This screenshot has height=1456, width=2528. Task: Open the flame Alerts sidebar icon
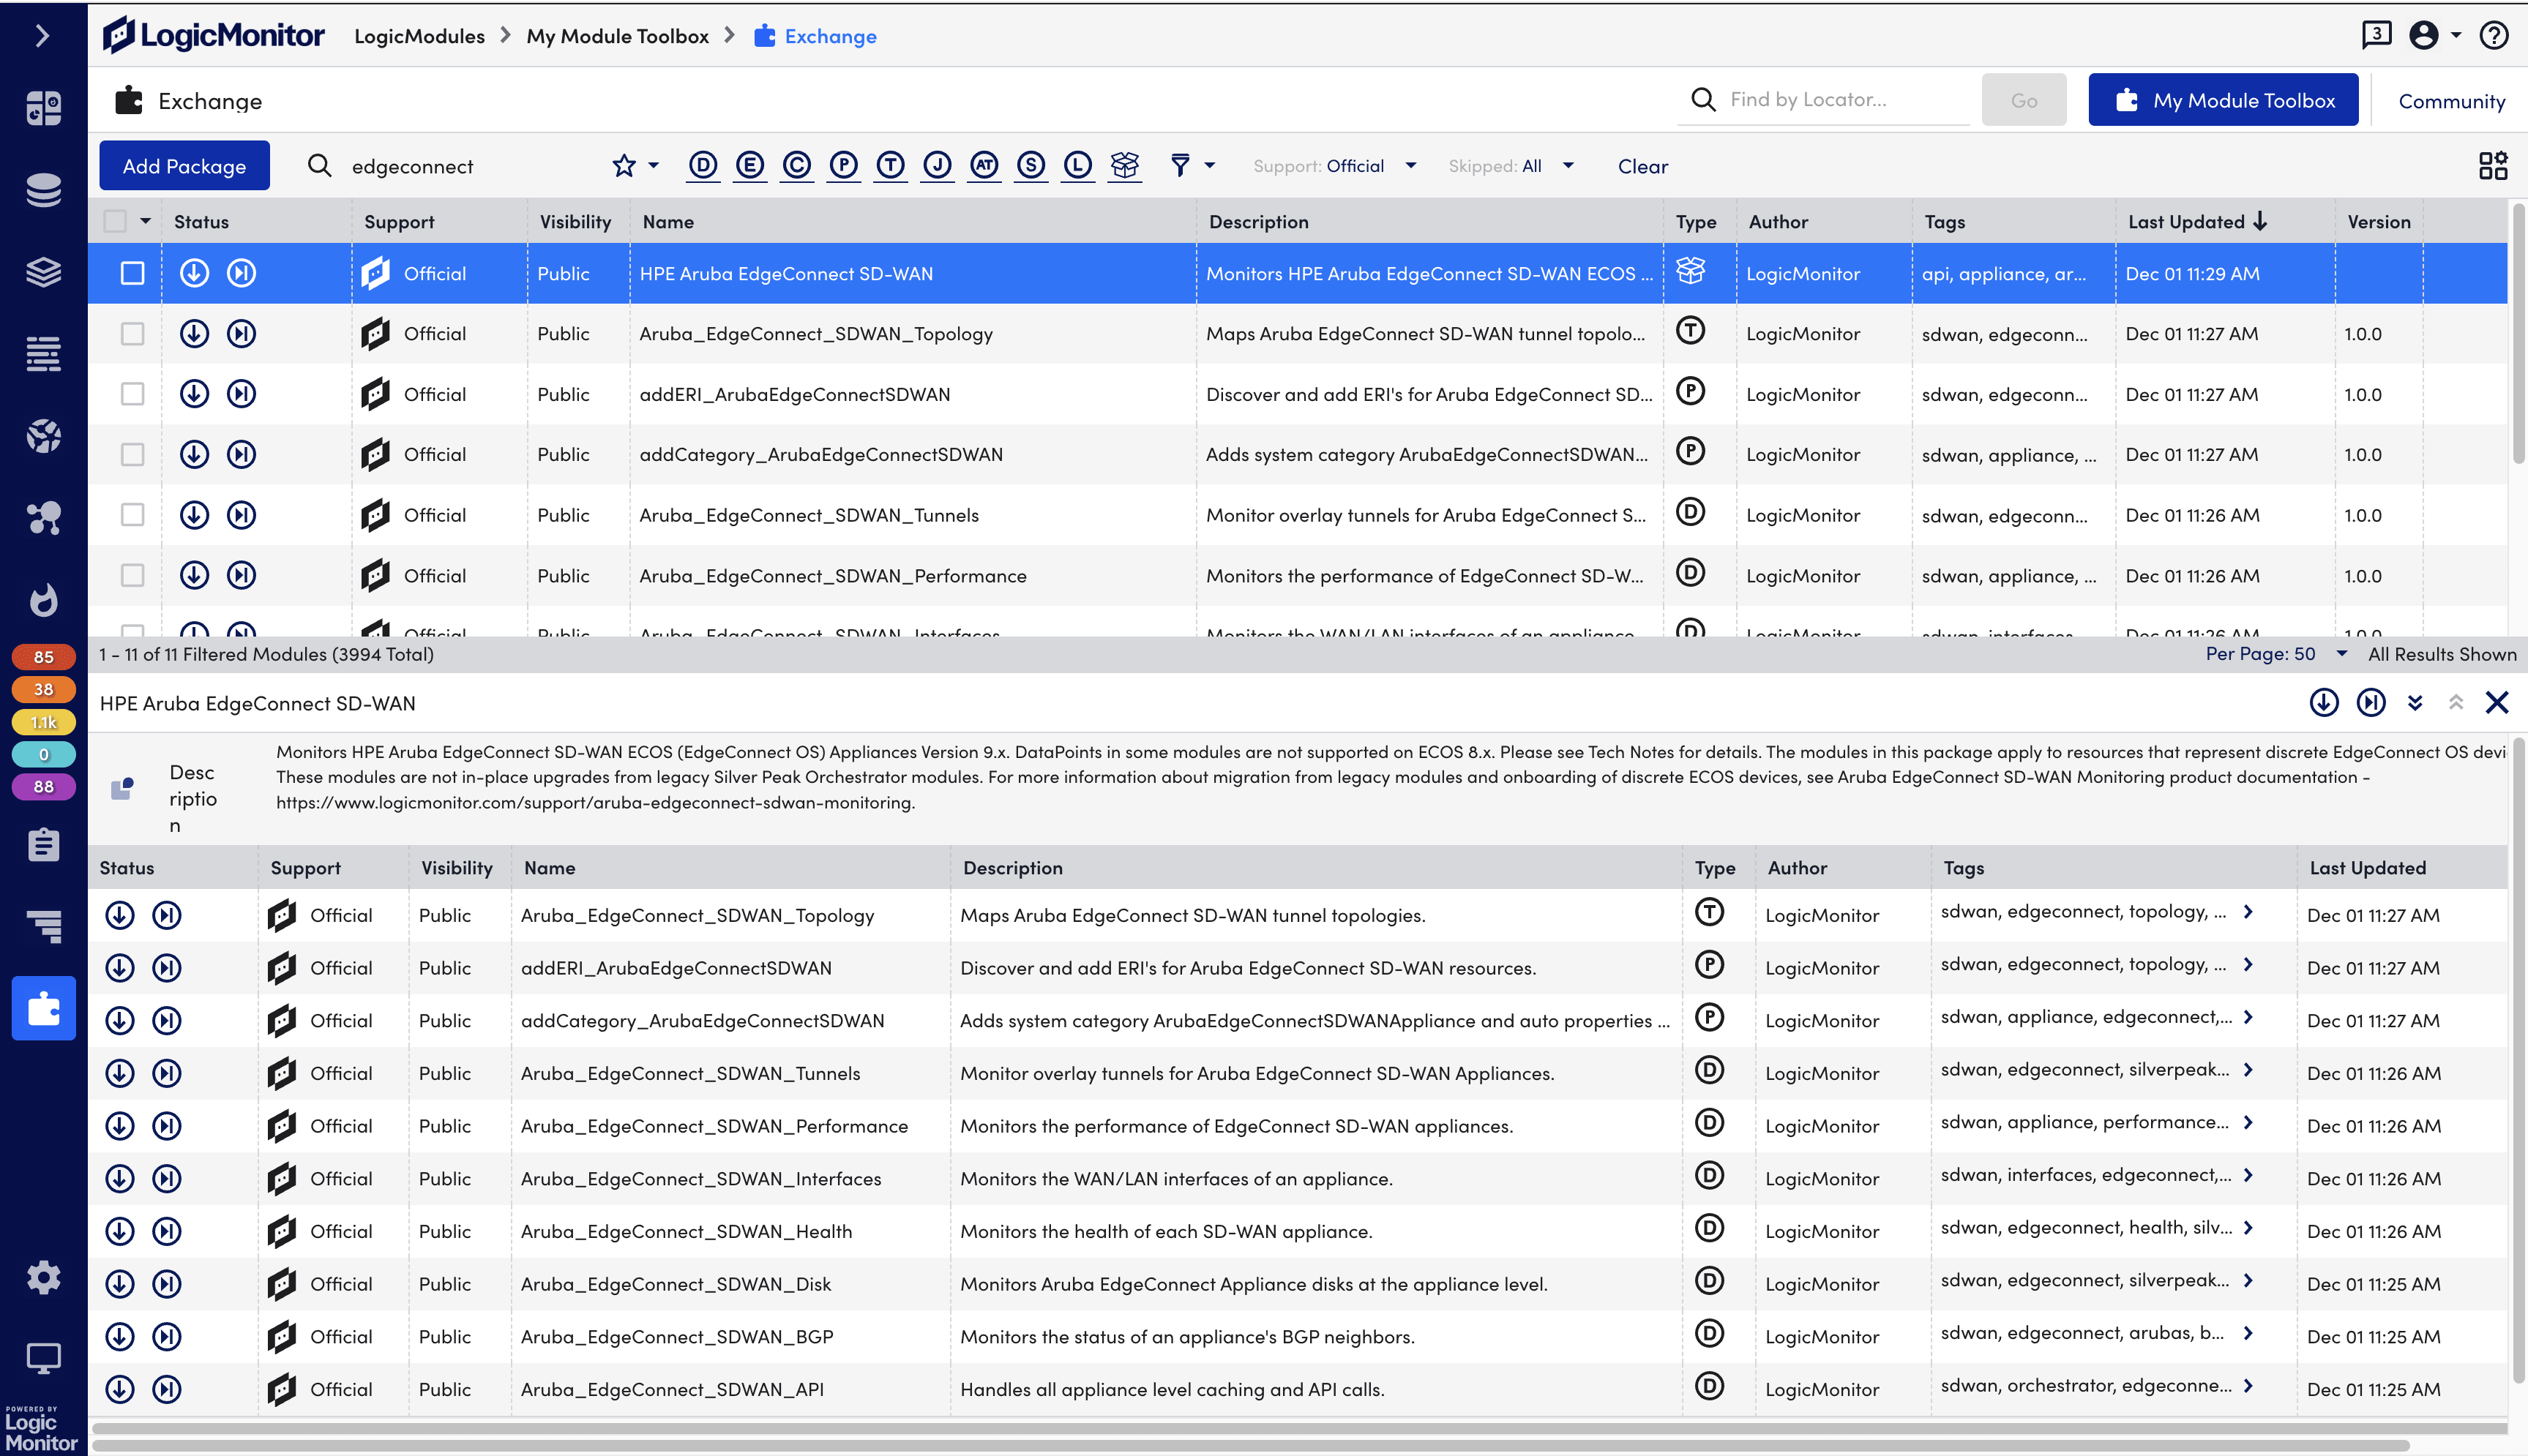pyautogui.click(x=43, y=600)
